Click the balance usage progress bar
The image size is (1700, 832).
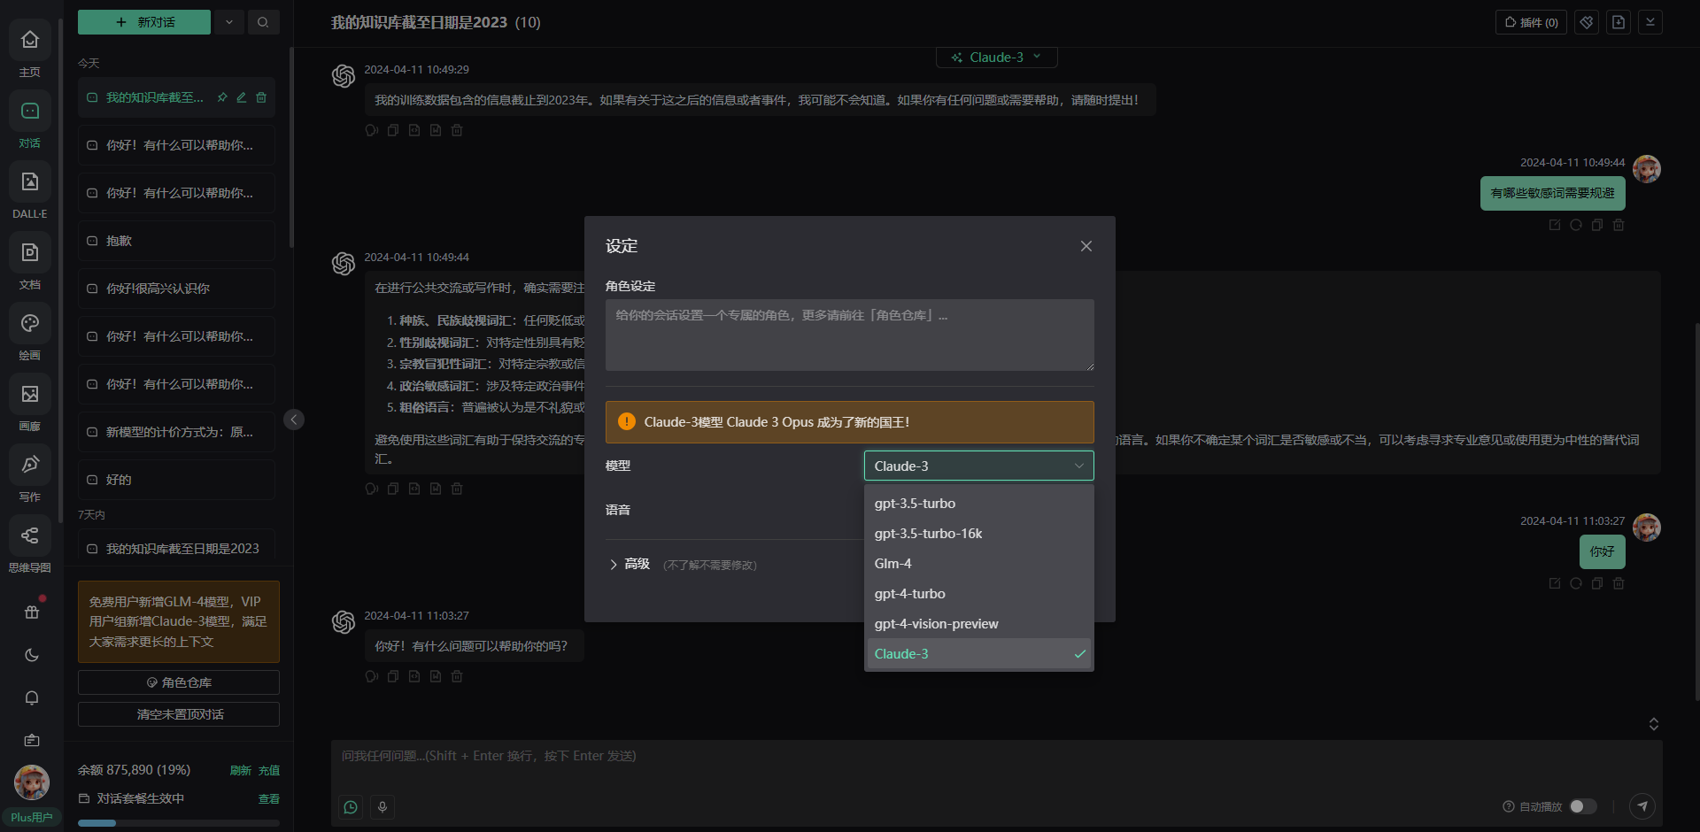(179, 823)
